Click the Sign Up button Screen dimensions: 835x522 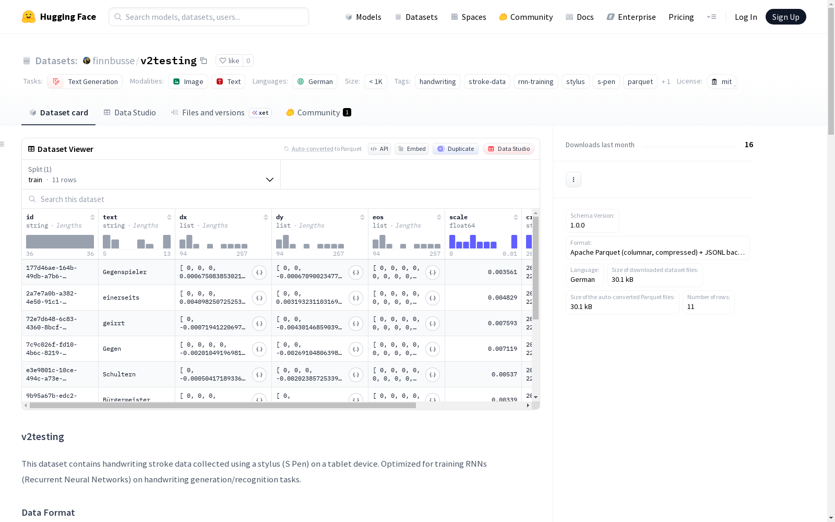pyautogui.click(x=786, y=17)
